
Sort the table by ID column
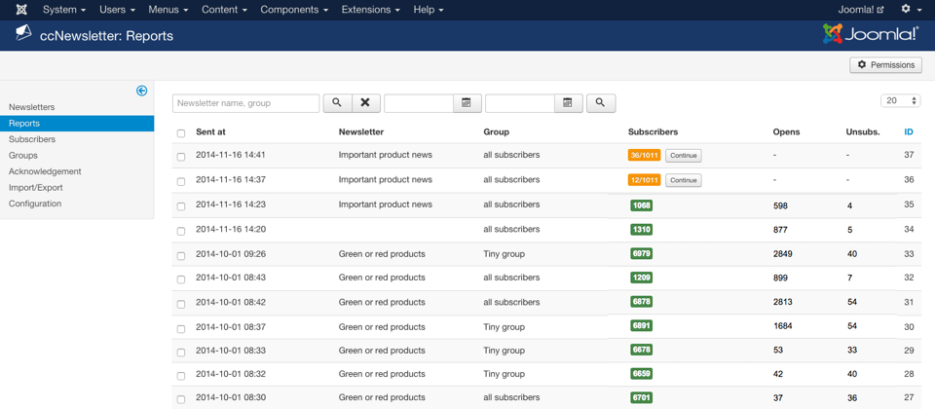[908, 131]
